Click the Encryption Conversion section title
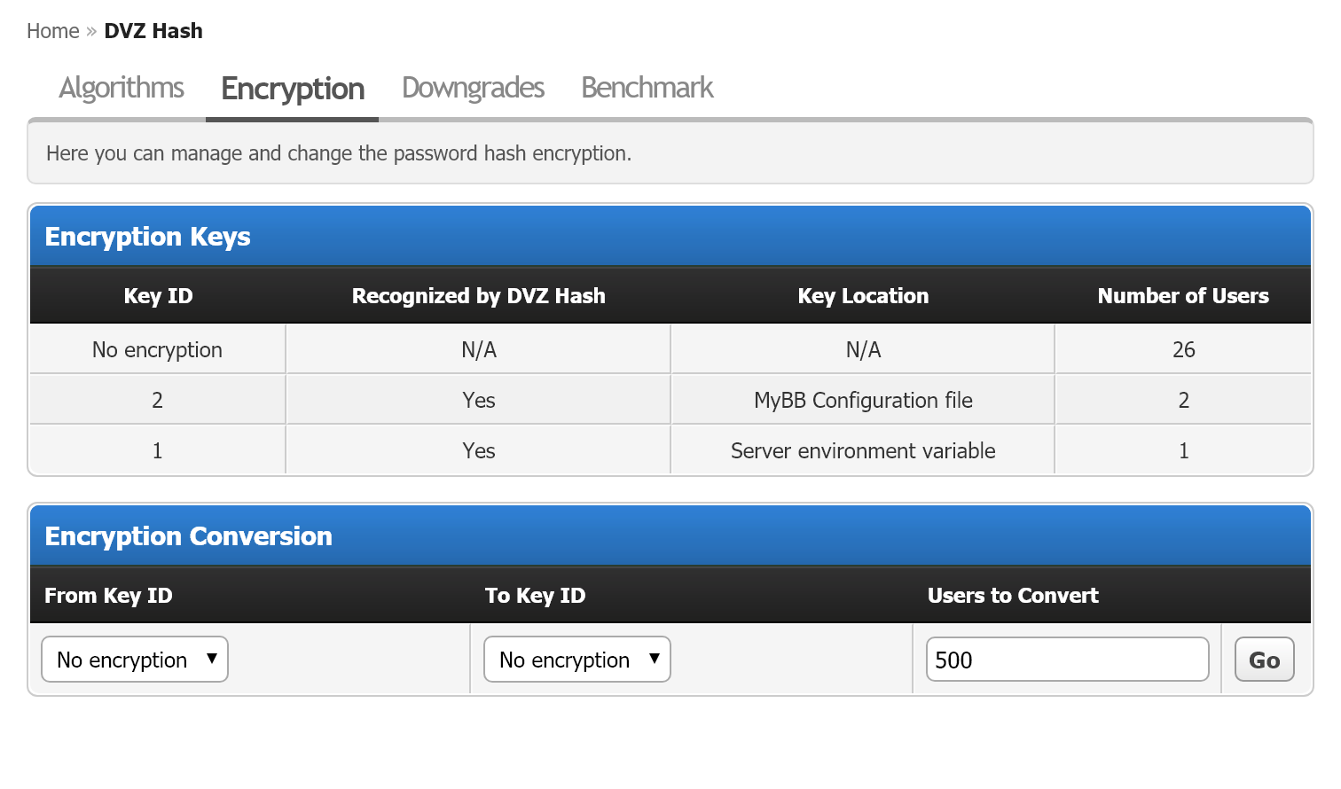Screen dimensions: 1341x789 pyautogui.click(x=188, y=536)
